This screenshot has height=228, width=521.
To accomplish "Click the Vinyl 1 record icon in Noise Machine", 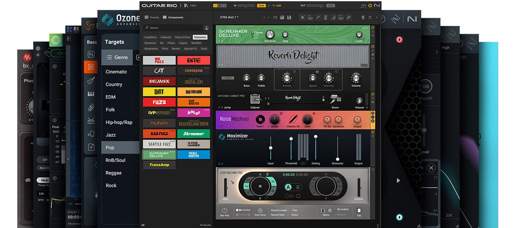I will pyautogui.click(x=260, y=119).
